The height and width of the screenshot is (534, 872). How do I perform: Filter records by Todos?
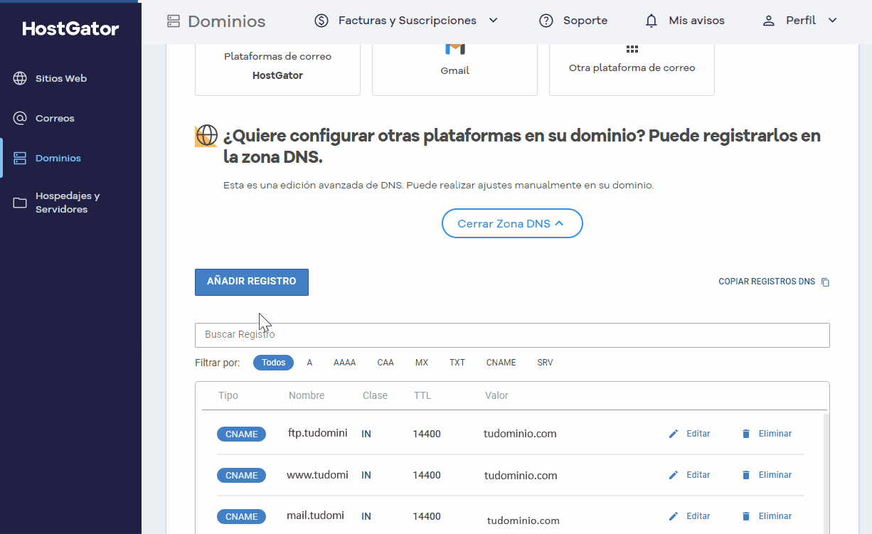tap(273, 363)
